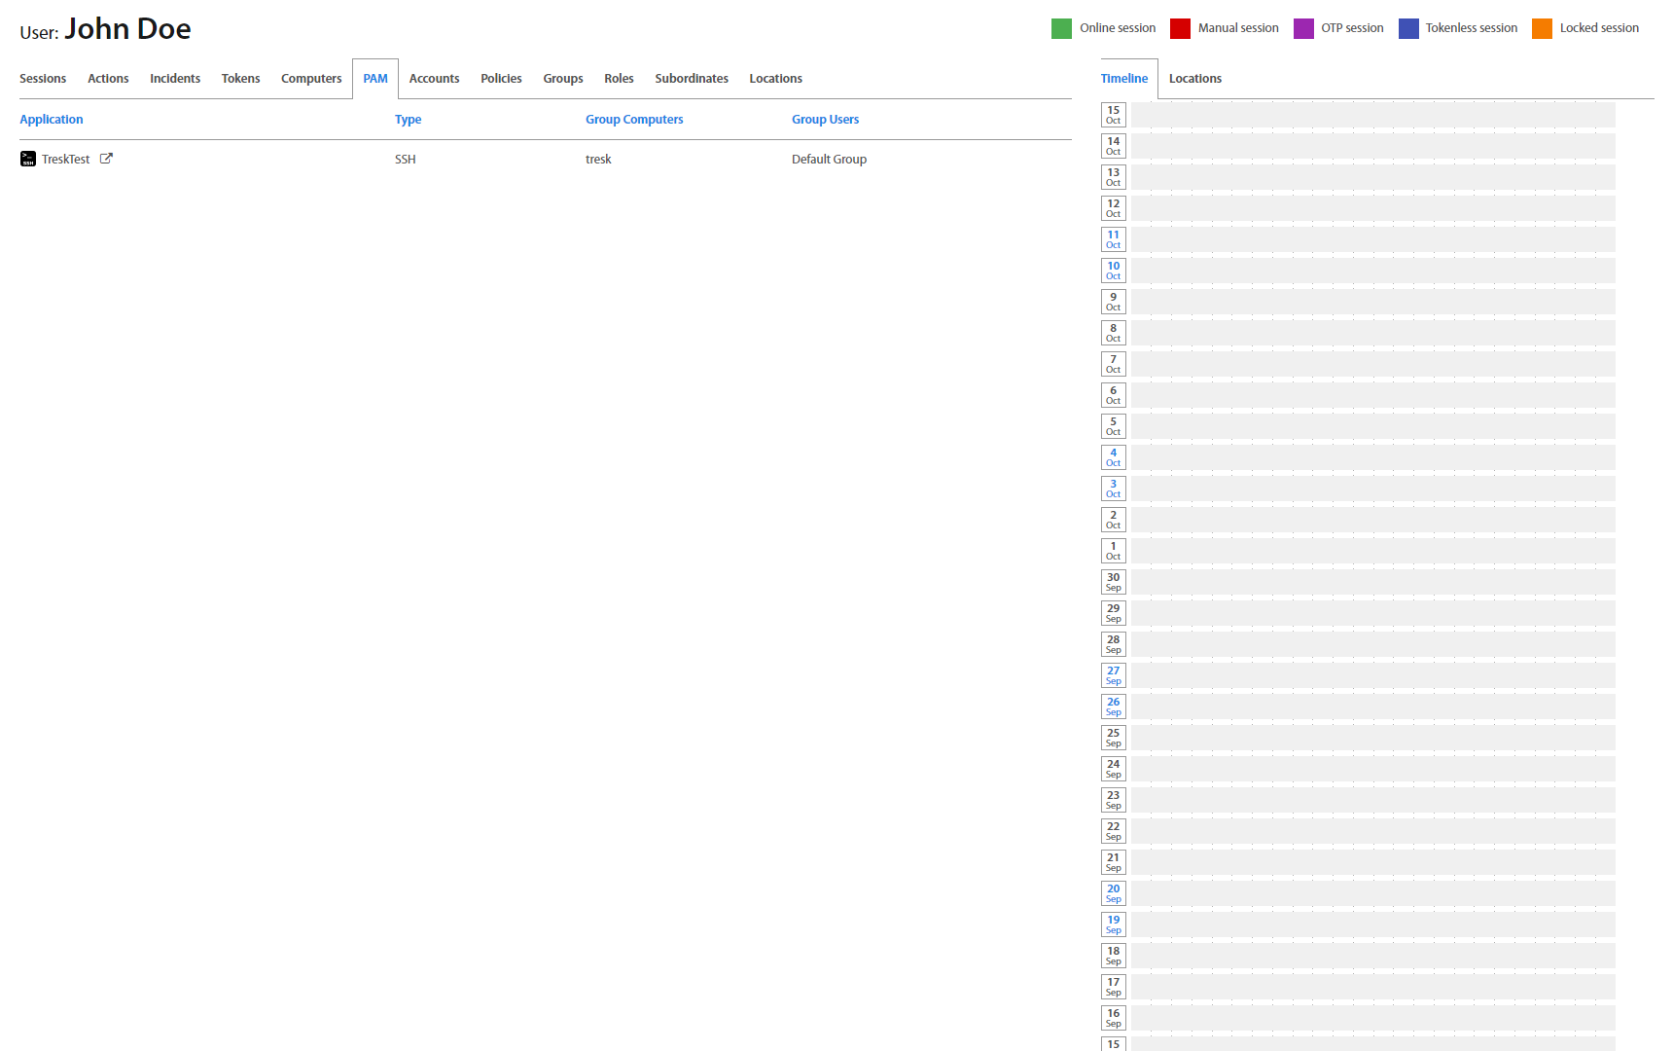Click the green Online session swatch
The image size is (1673, 1051).
[1061, 28]
